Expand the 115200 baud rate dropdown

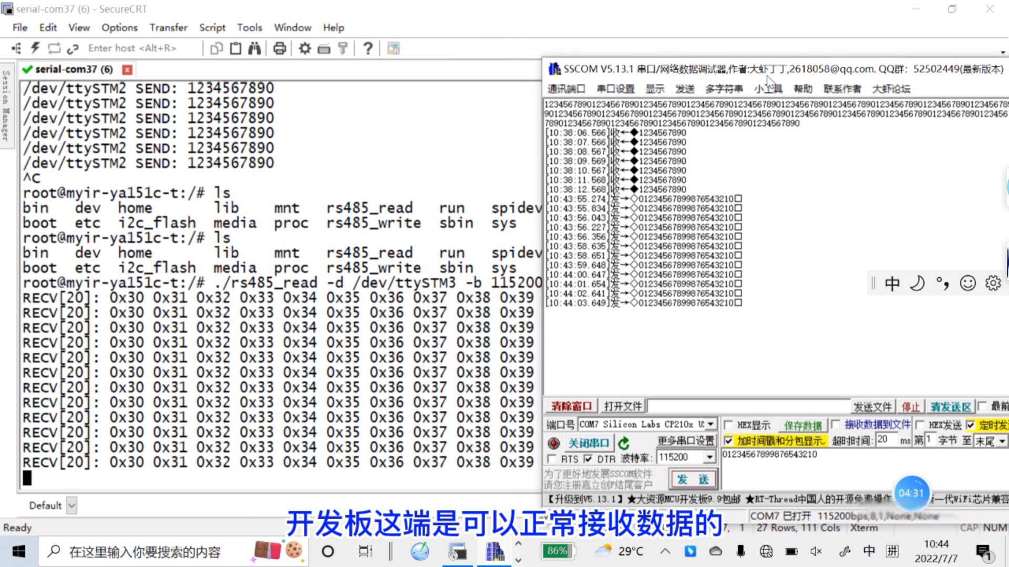pos(709,457)
